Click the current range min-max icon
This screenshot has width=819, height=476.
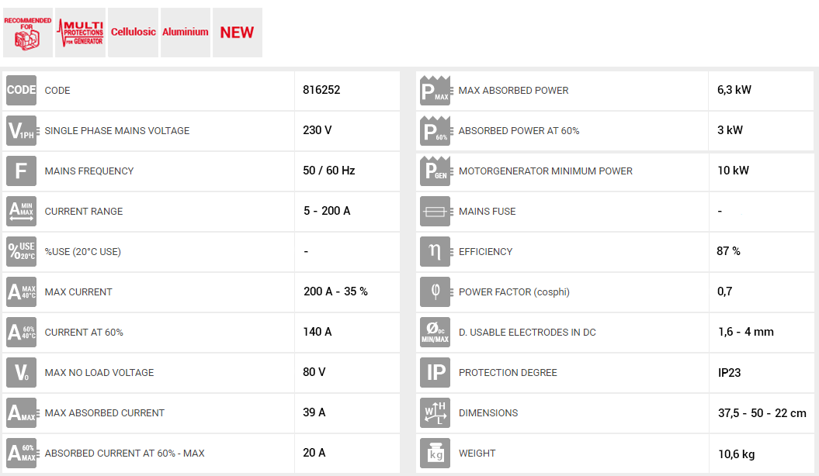21,211
